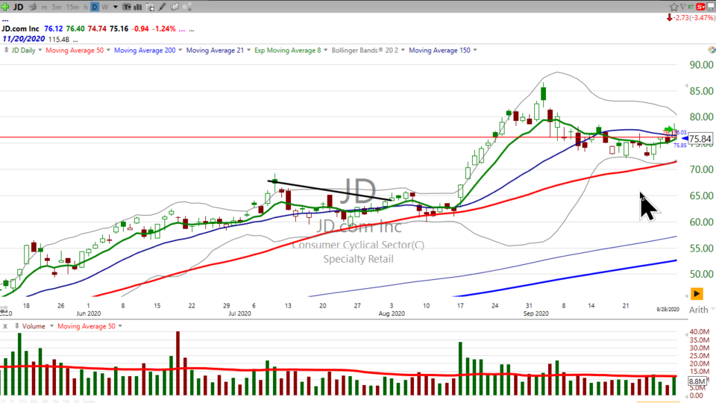This screenshot has height=403, width=716.
Task: Click the share icon in toolbar
Action: [186, 7]
